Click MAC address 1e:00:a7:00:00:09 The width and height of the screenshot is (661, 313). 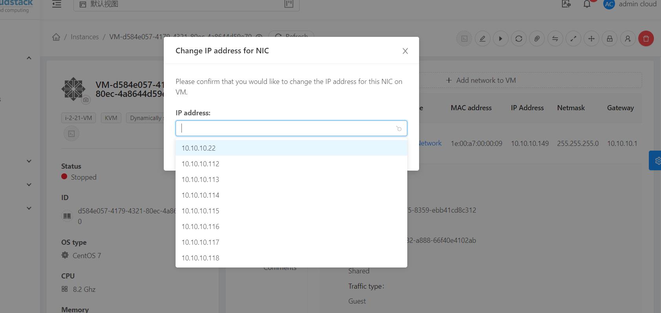tap(476, 144)
